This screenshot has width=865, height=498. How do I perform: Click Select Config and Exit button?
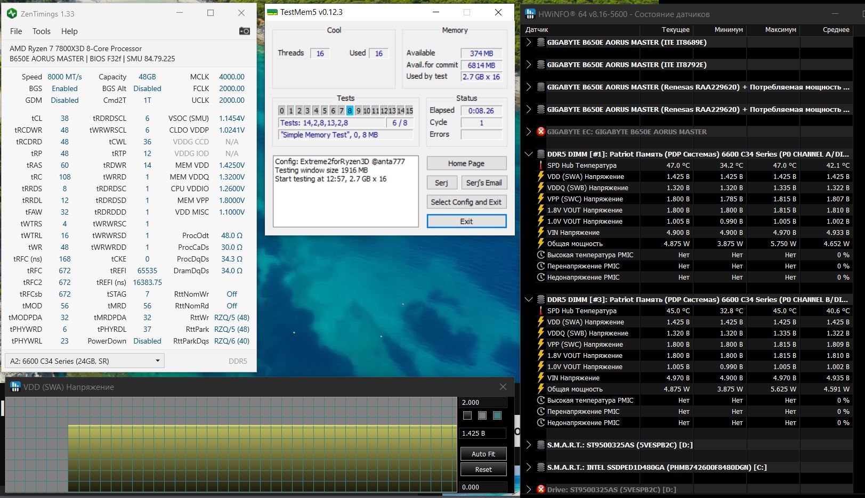point(466,202)
